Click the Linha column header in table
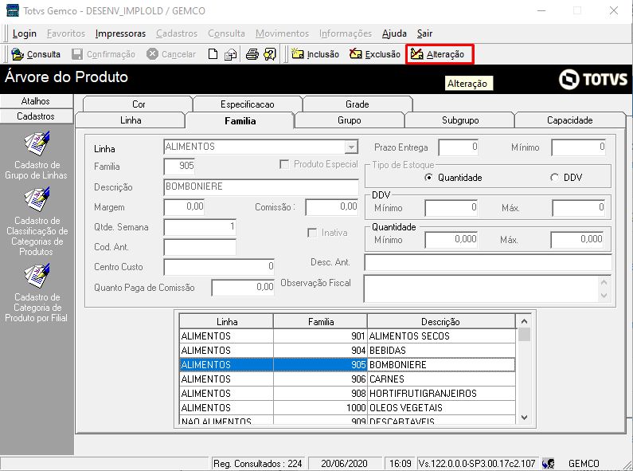Image resolution: width=633 pixels, height=471 pixels. click(x=226, y=321)
